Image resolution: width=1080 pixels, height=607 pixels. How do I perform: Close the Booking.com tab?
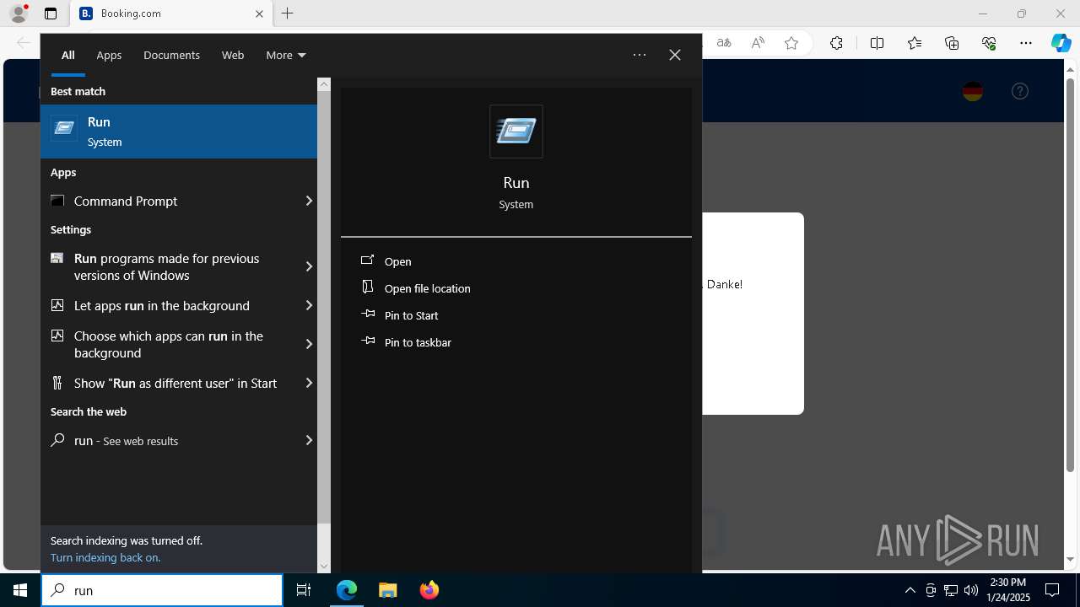pos(259,13)
